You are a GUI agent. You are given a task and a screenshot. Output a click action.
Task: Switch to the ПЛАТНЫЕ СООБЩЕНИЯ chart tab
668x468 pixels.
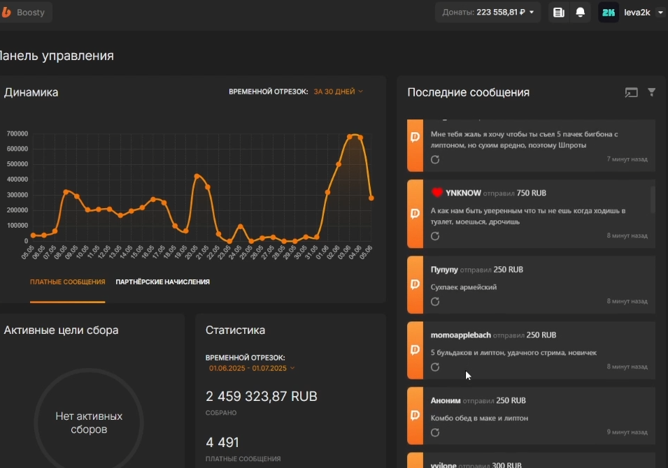[x=67, y=282]
